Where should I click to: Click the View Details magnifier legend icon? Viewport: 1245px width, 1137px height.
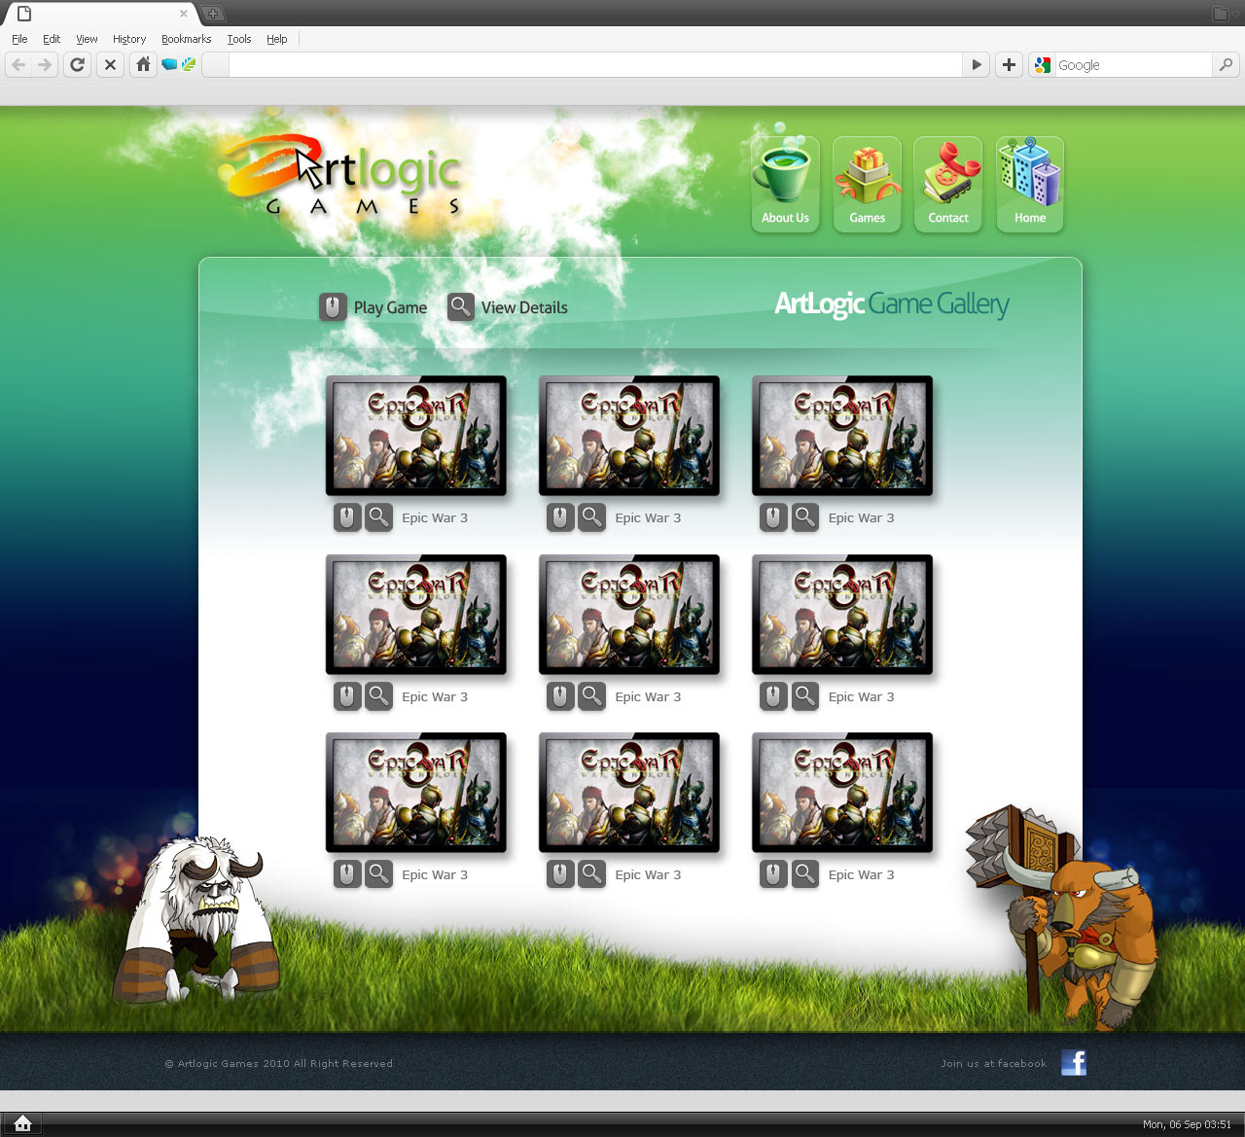pyautogui.click(x=461, y=307)
